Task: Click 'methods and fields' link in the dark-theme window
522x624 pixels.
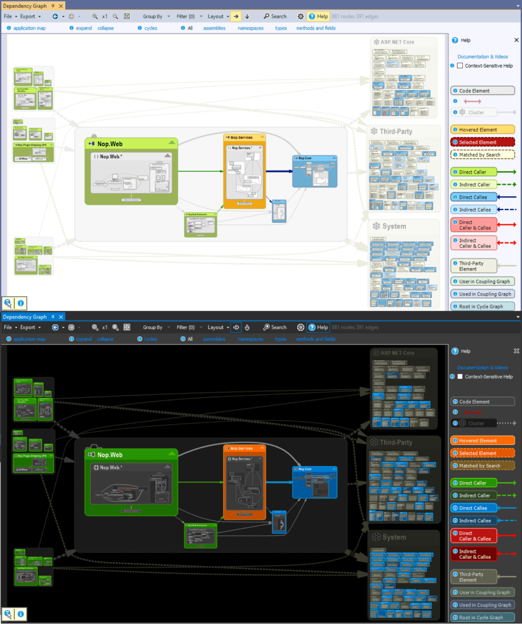Action: 316,339
